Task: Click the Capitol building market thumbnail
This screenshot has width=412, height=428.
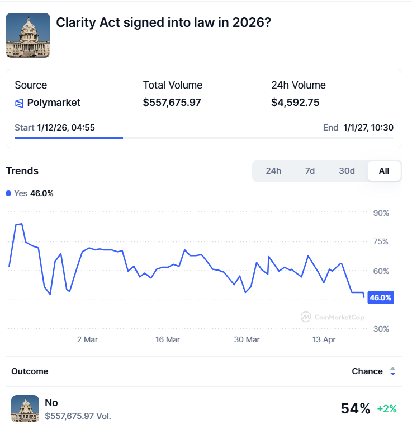Action: tap(28, 35)
